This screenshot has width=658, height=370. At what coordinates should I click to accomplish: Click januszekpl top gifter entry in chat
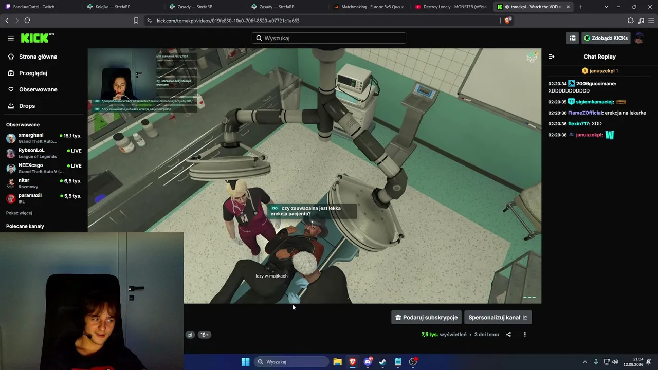click(x=599, y=71)
